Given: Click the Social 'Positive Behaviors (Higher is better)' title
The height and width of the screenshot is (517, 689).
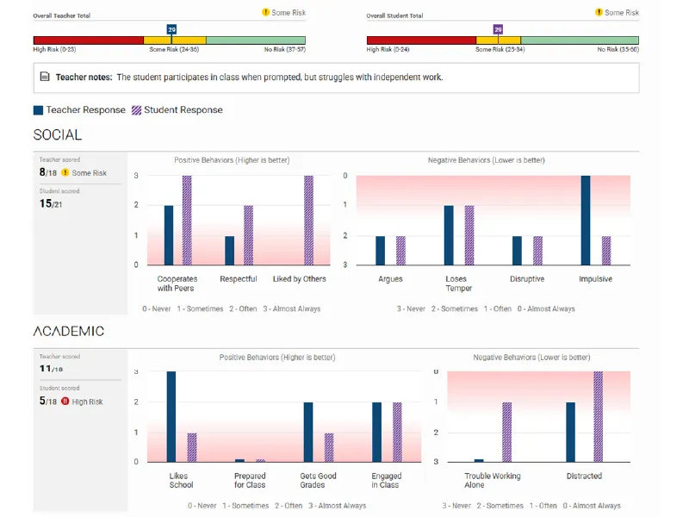Looking at the screenshot, I should click(232, 160).
